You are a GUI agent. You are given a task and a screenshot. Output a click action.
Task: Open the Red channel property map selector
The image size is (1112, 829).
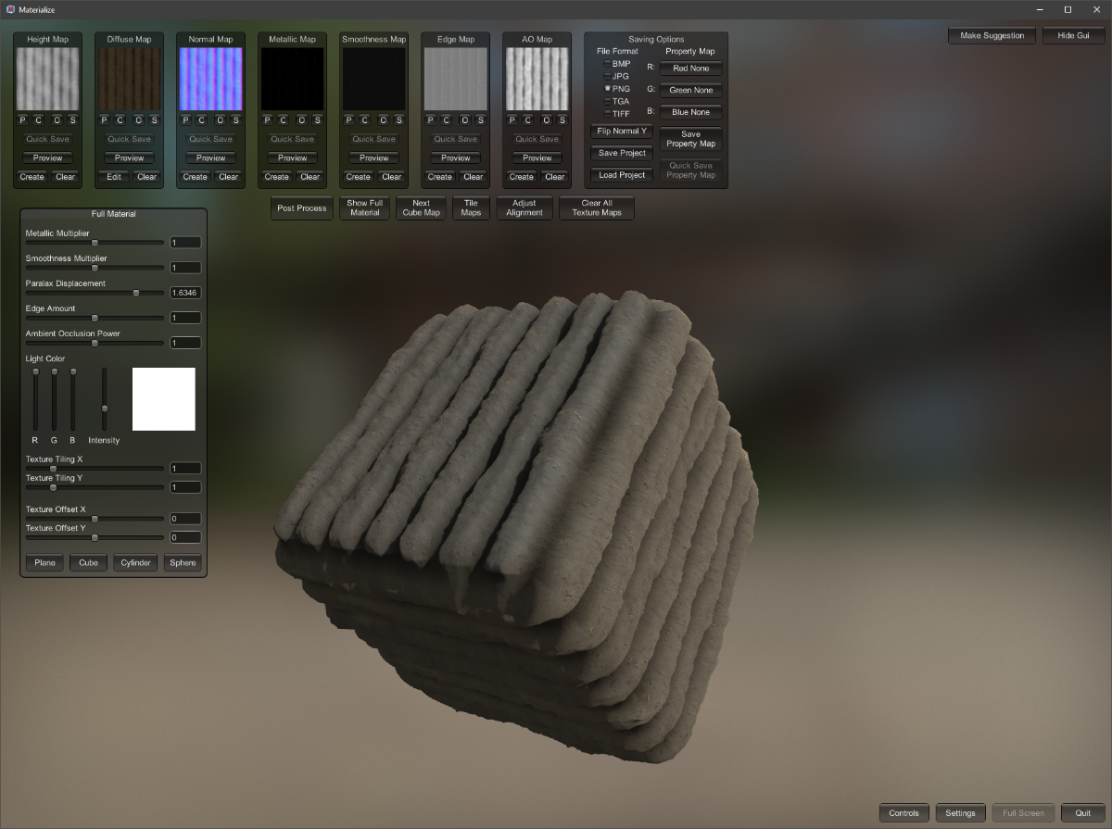(690, 69)
